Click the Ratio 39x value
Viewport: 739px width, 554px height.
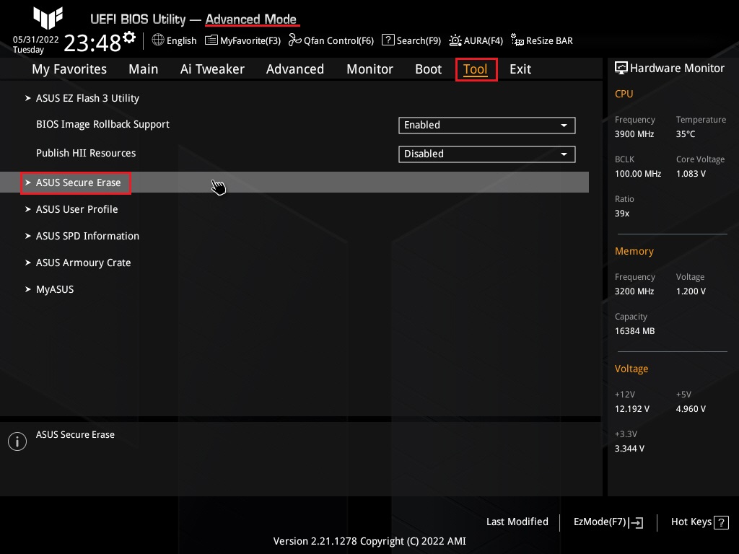point(621,213)
